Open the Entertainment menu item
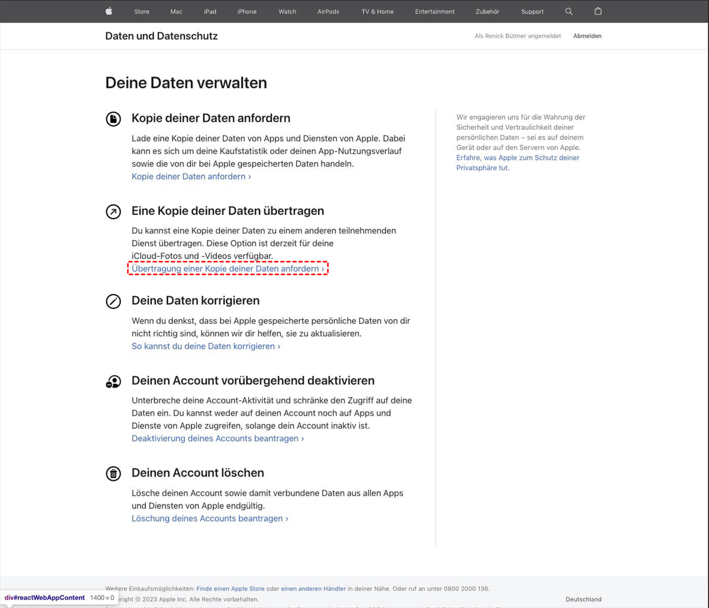The width and height of the screenshot is (709, 608). click(435, 12)
